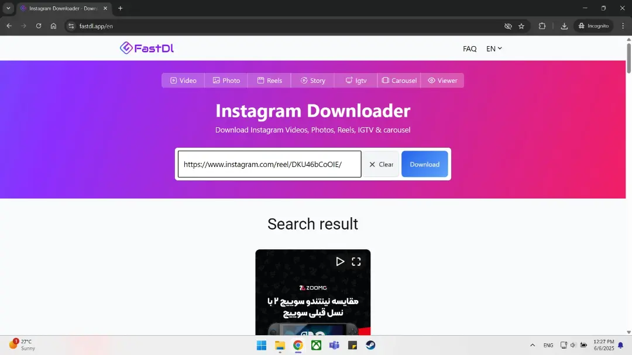Bookmark this page with the star
Viewport: 632px width, 355px height.
tap(521, 26)
